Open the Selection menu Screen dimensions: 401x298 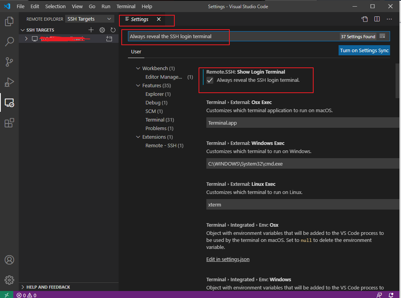tap(55, 6)
